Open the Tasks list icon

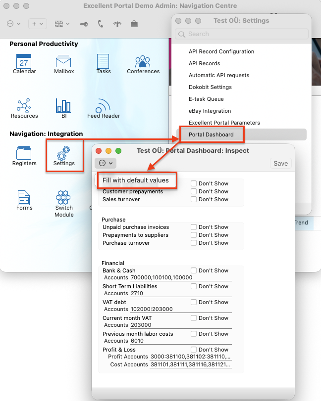(x=103, y=61)
